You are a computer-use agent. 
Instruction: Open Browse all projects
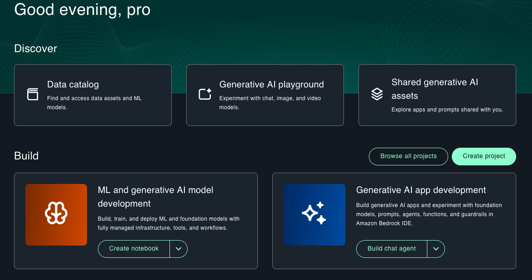click(408, 156)
